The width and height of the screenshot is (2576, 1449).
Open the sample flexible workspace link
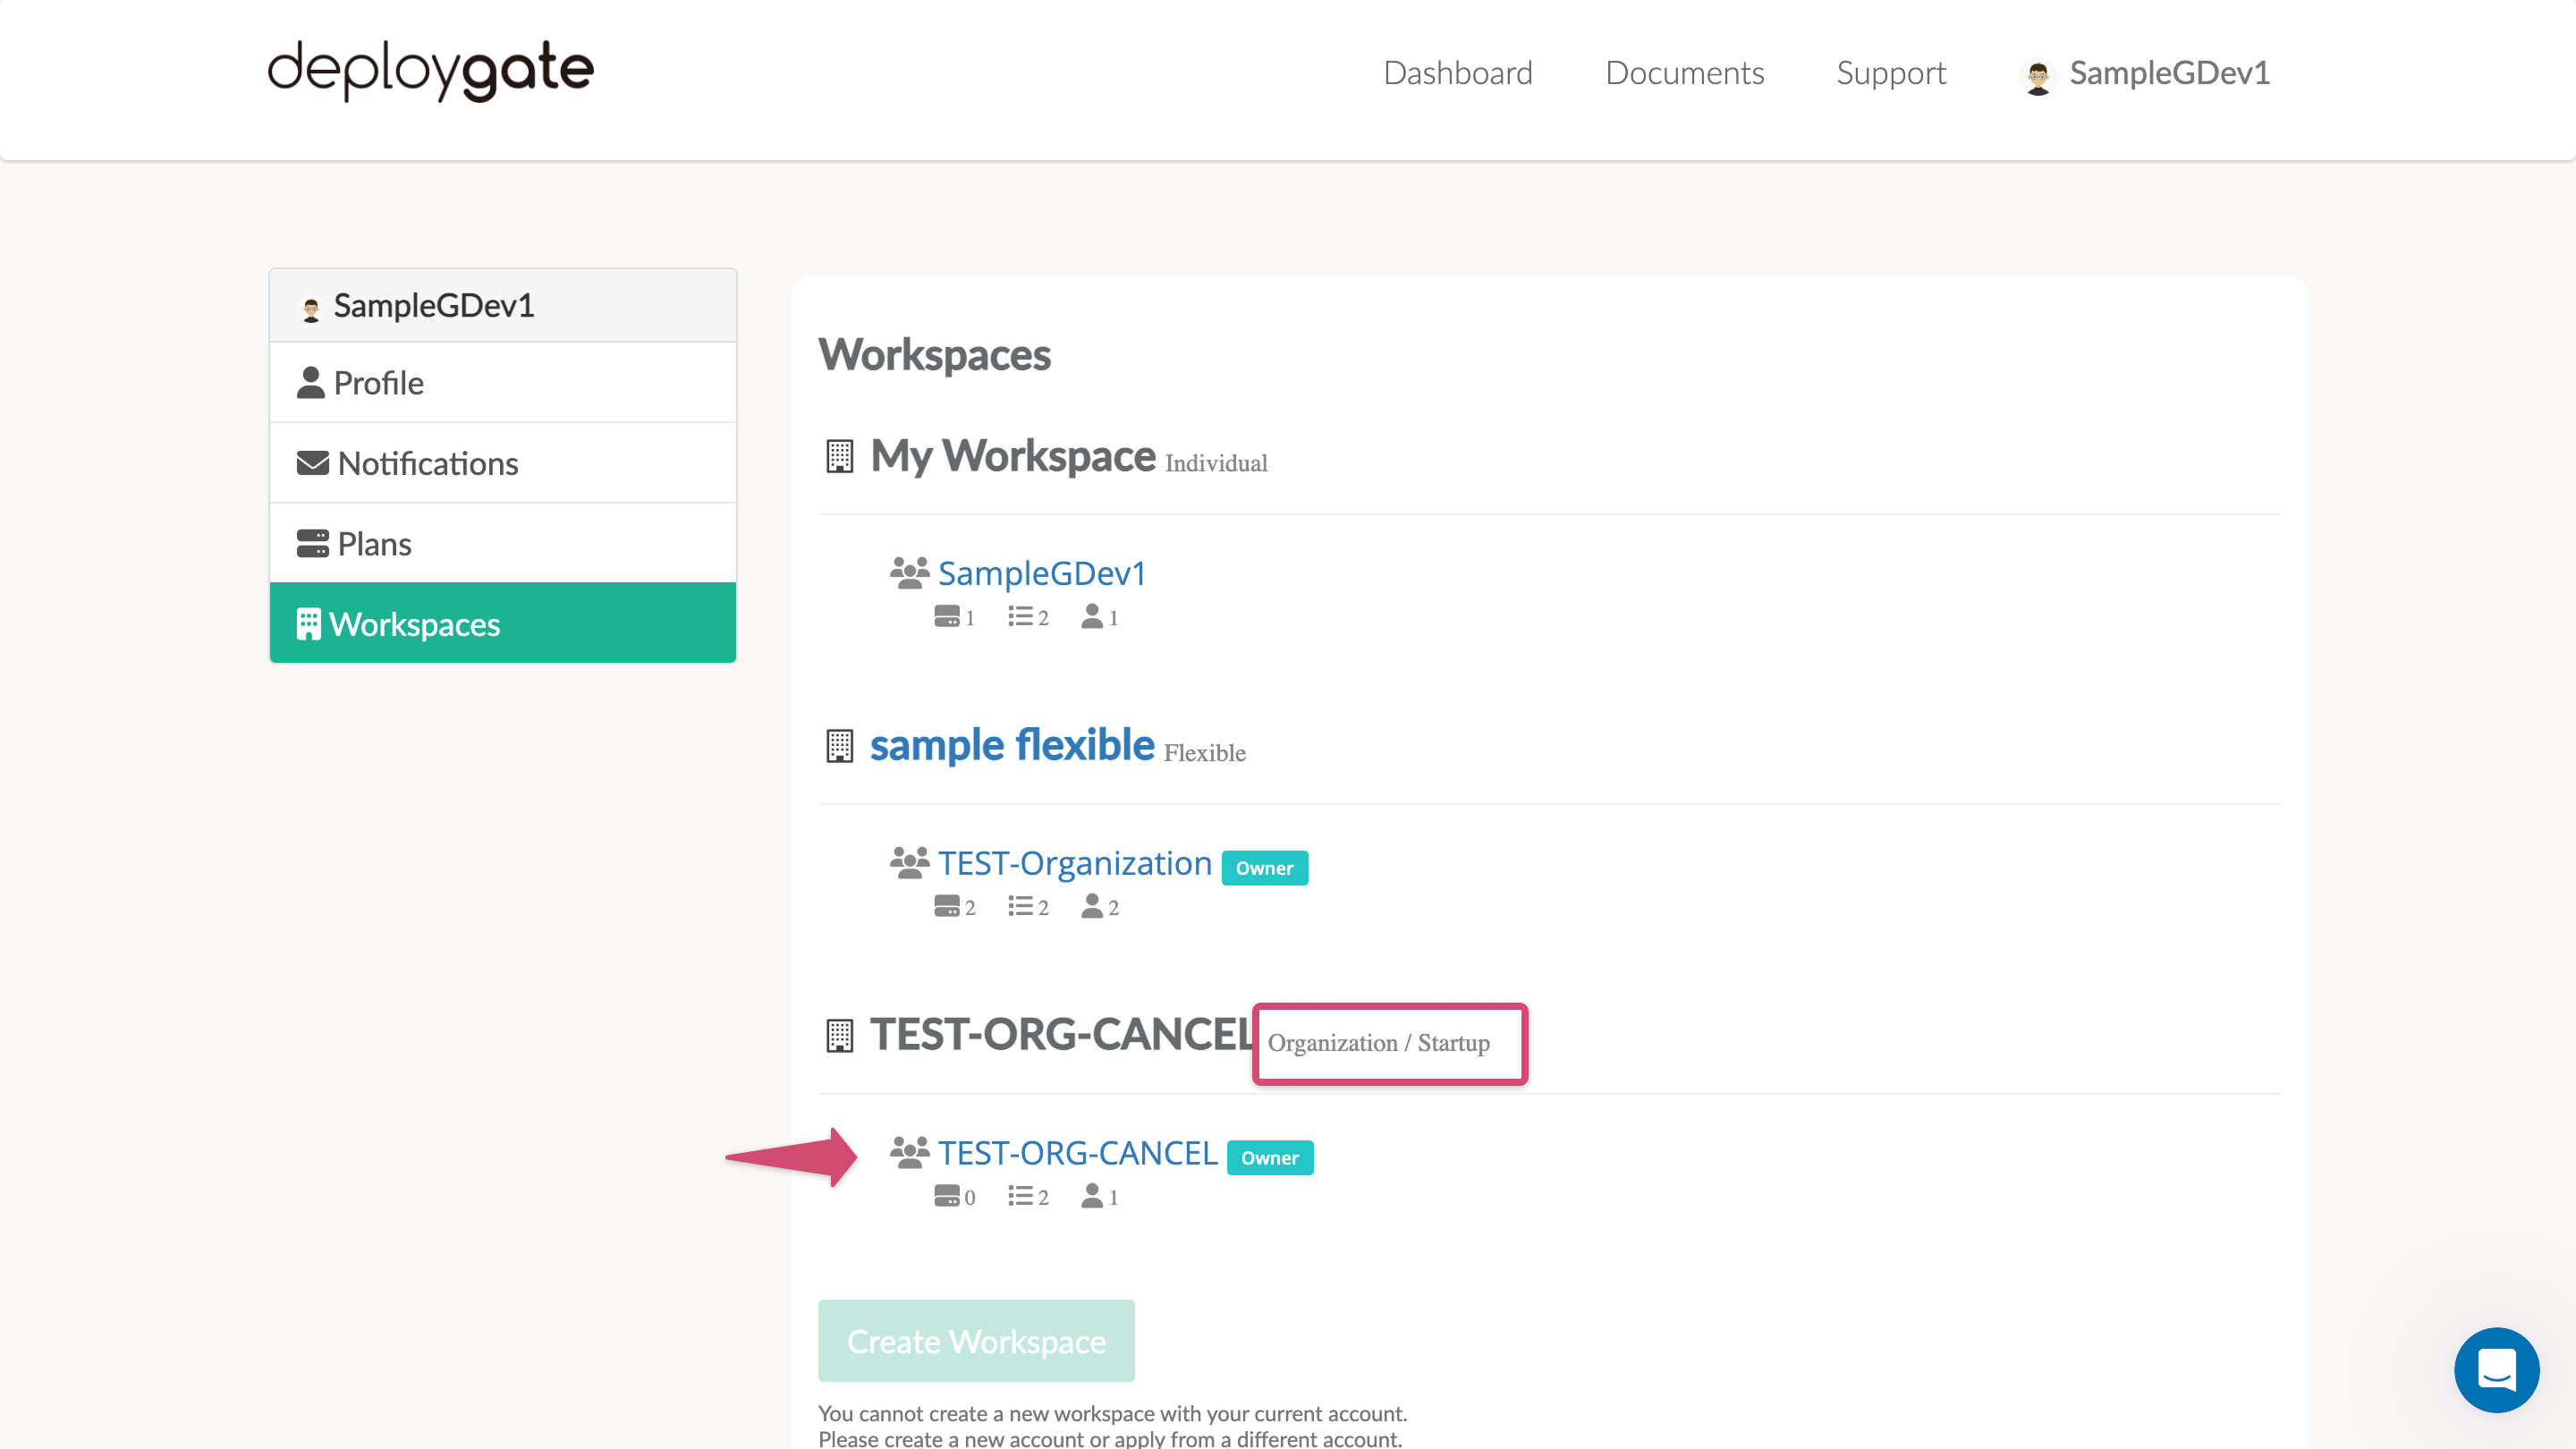(1011, 744)
